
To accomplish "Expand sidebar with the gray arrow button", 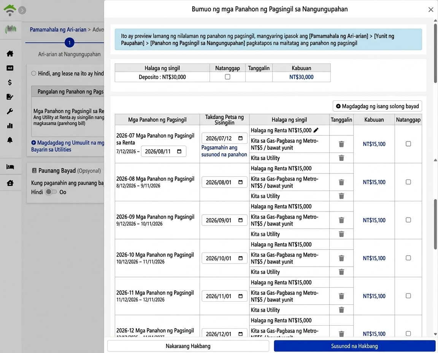I will [x=22, y=10].
